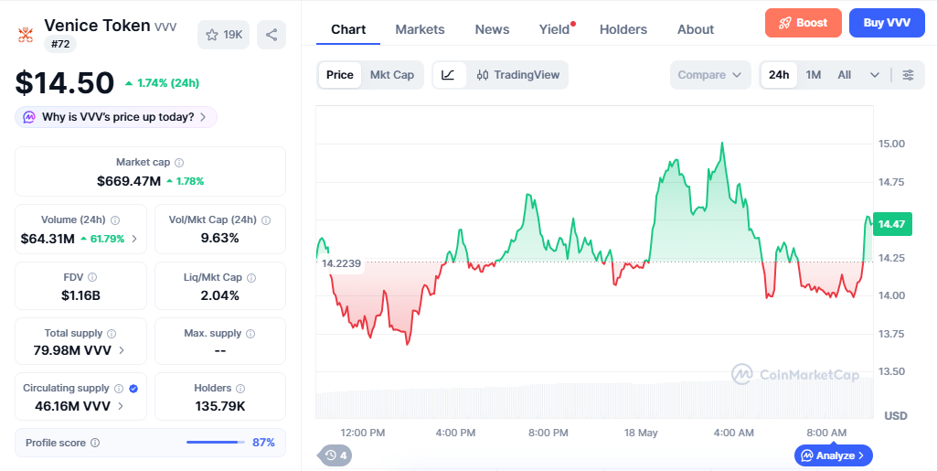Click the 9.63% Vol/Mkt Cap value
Image resolution: width=937 pixels, height=471 pixels.
220,238
